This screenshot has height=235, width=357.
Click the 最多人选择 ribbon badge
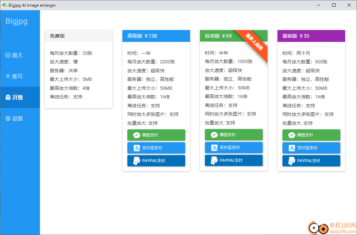[254, 42]
